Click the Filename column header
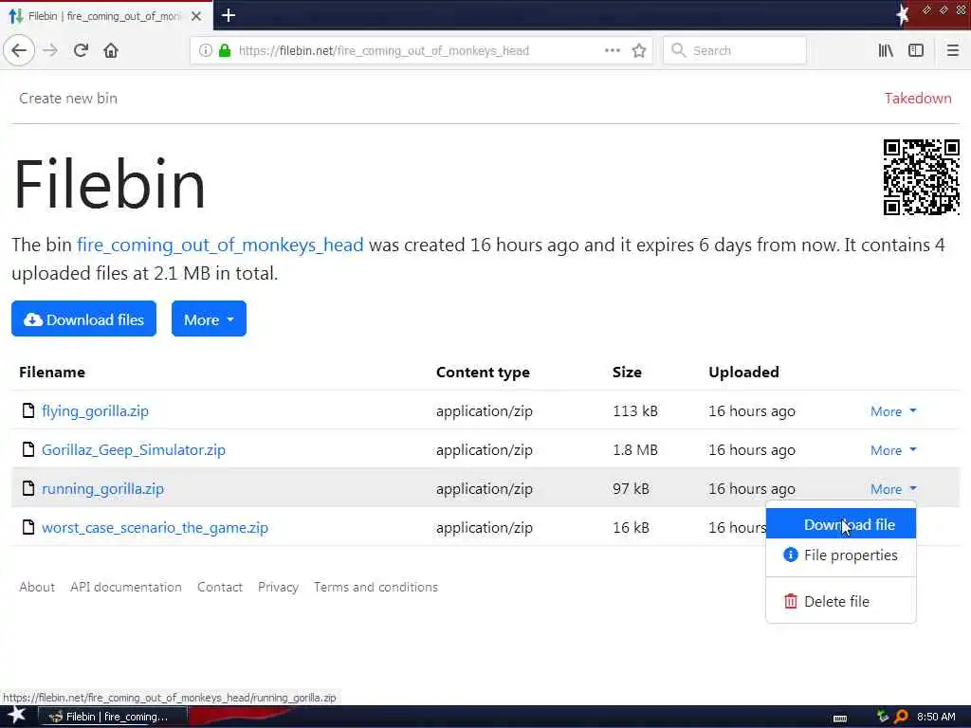The image size is (971, 728). click(x=52, y=372)
